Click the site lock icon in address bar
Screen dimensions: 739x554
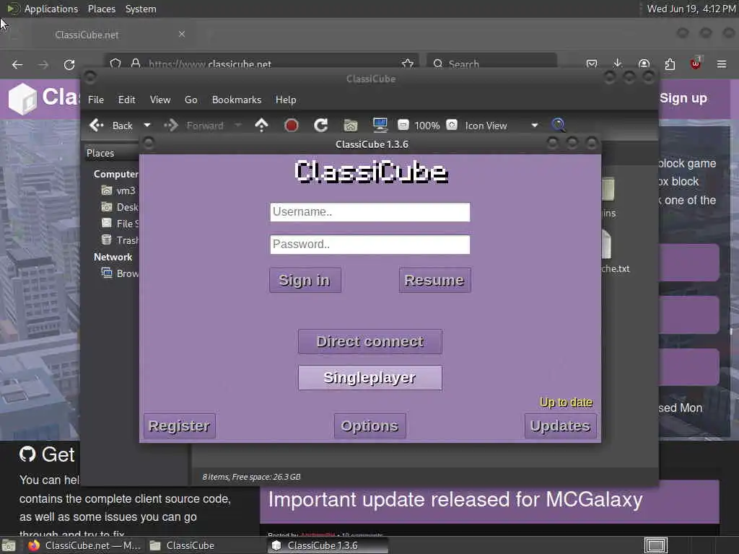(136, 63)
